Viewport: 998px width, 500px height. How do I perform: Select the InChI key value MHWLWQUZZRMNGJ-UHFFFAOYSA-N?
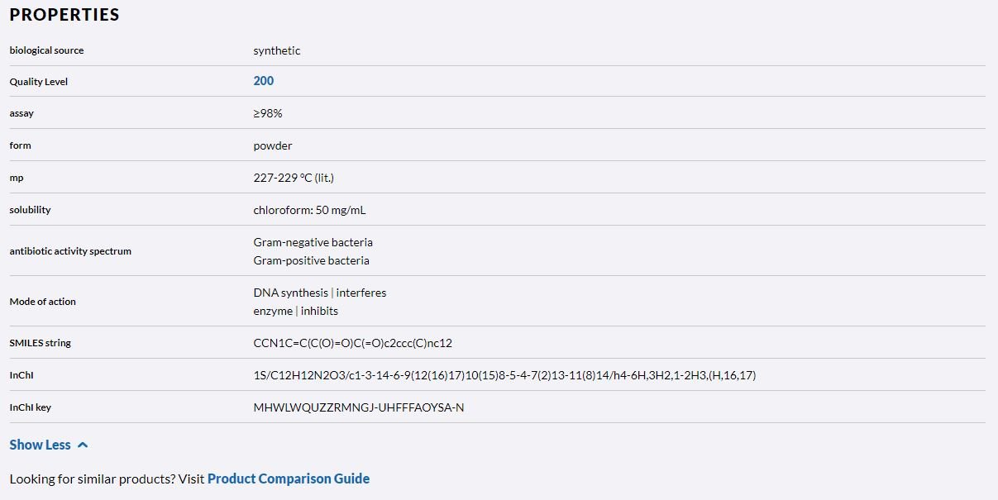[x=359, y=407]
